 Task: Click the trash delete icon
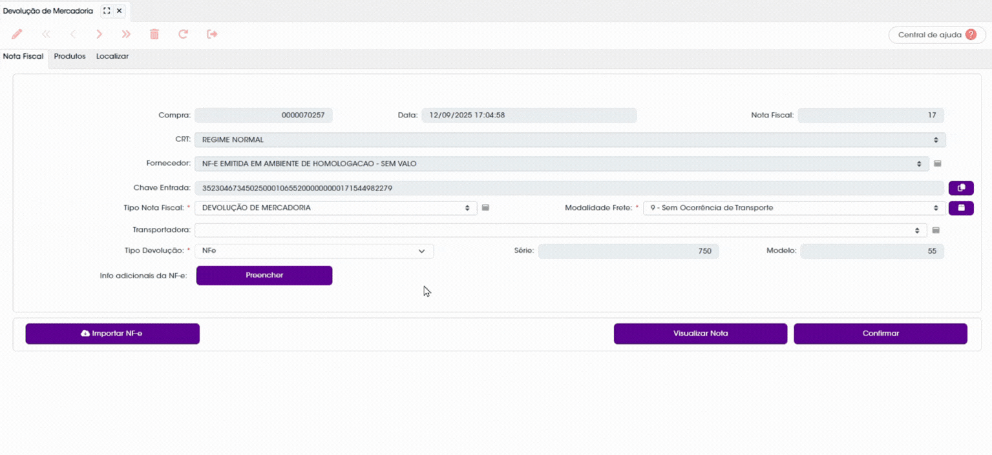(154, 34)
